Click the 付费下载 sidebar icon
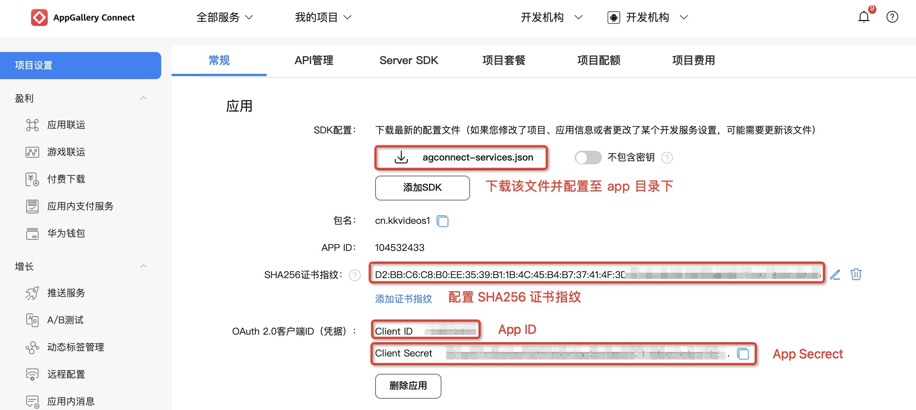The width and height of the screenshot is (916, 410). pyautogui.click(x=32, y=179)
